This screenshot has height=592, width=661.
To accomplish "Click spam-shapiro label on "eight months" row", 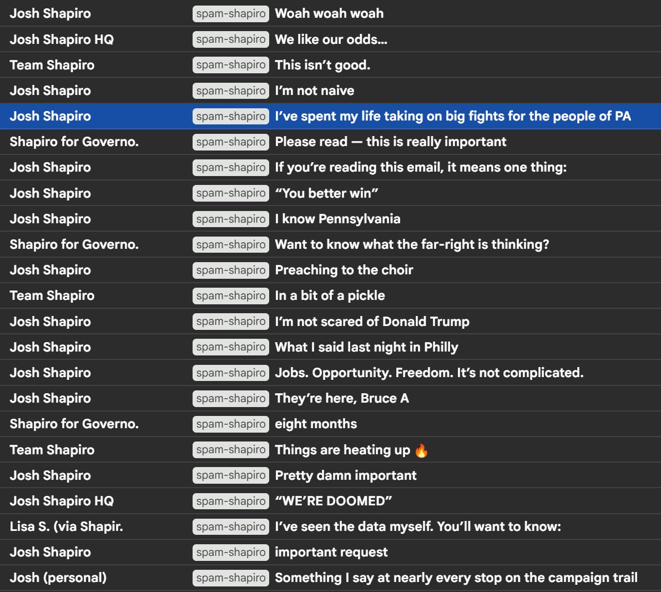I will point(230,424).
